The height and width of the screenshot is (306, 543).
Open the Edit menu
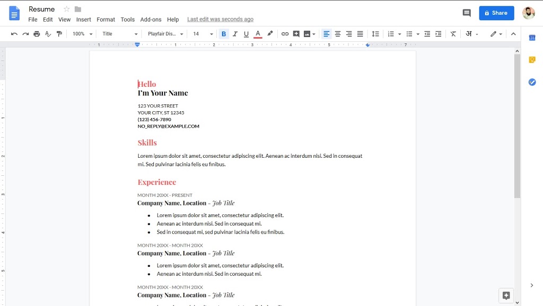pyautogui.click(x=48, y=20)
